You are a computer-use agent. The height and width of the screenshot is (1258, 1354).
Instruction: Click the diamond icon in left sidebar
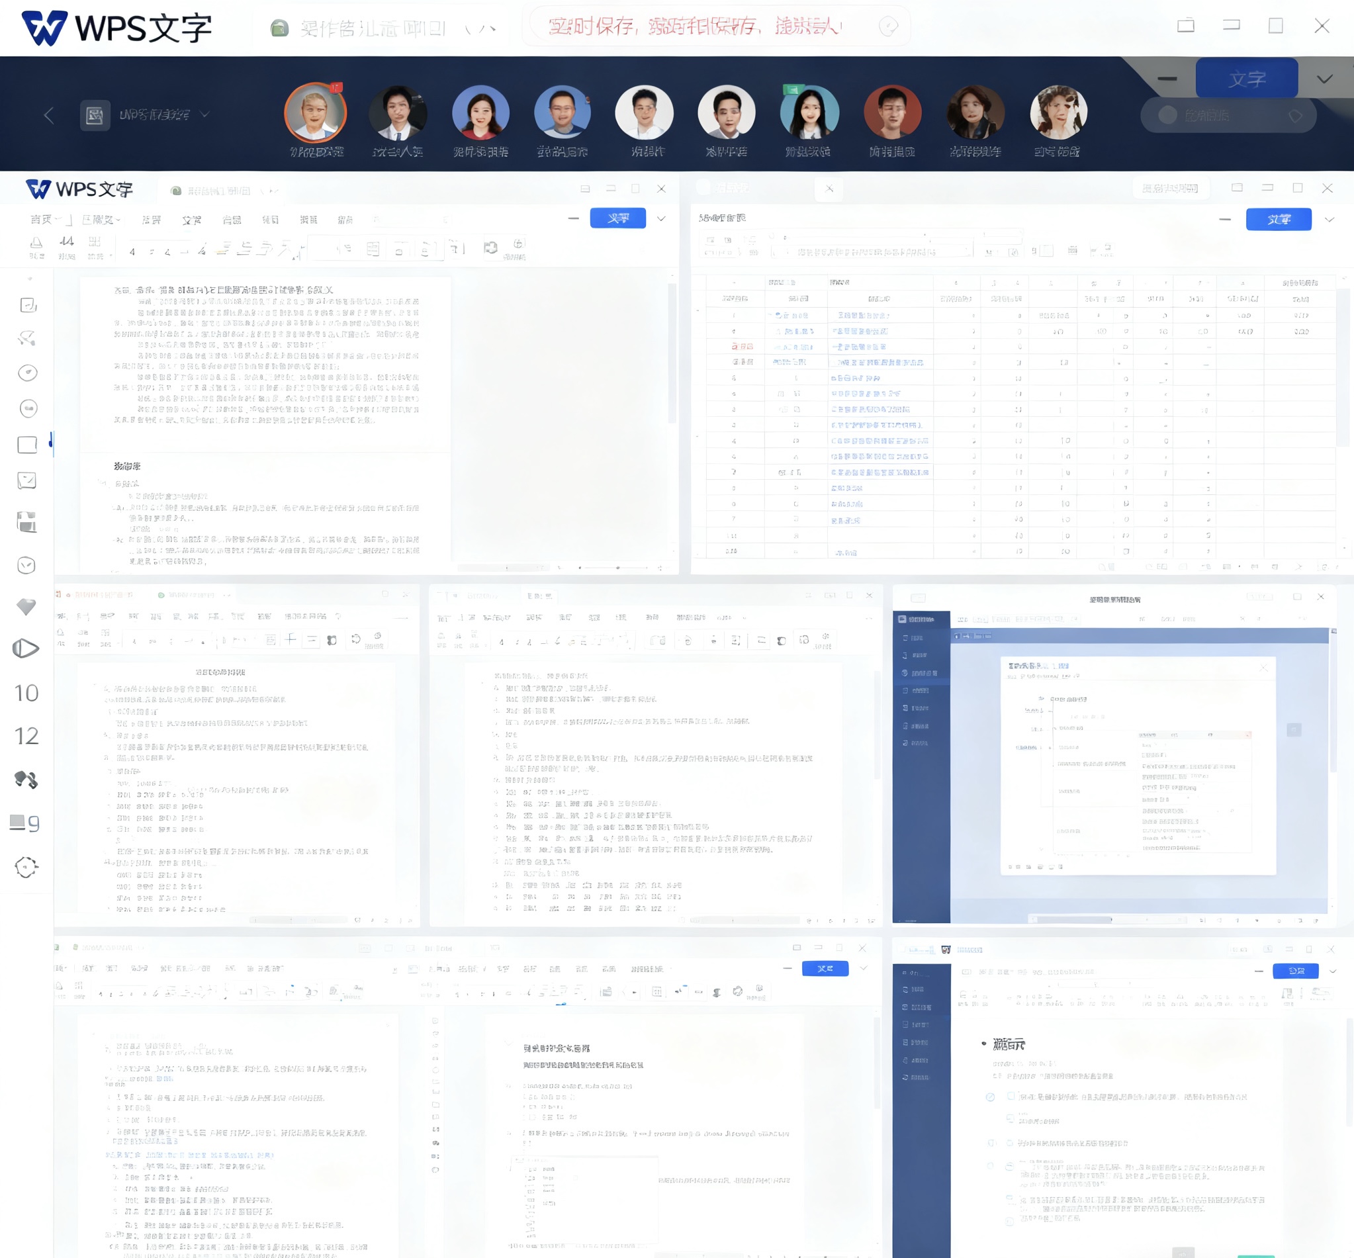click(x=26, y=606)
